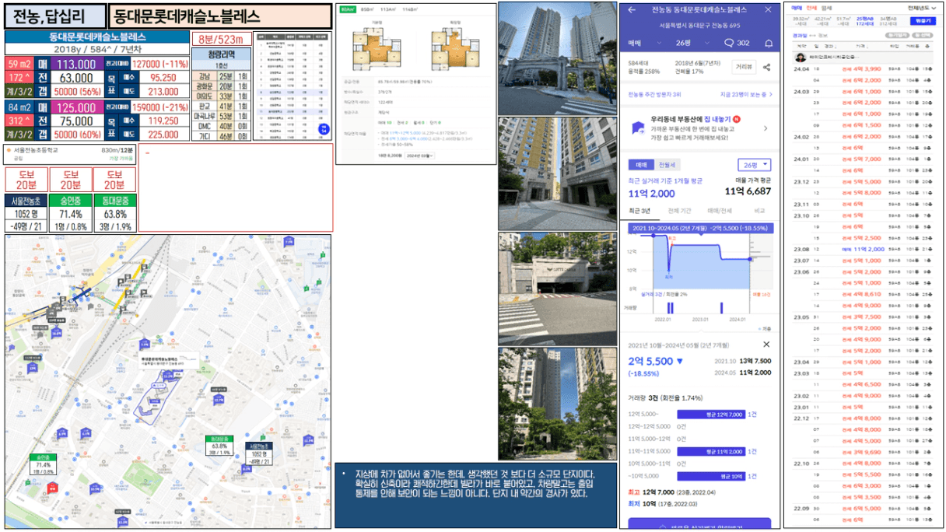Select the 비교 chart tab
The width and height of the screenshot is (946, 532).
[x=759, y=211]
